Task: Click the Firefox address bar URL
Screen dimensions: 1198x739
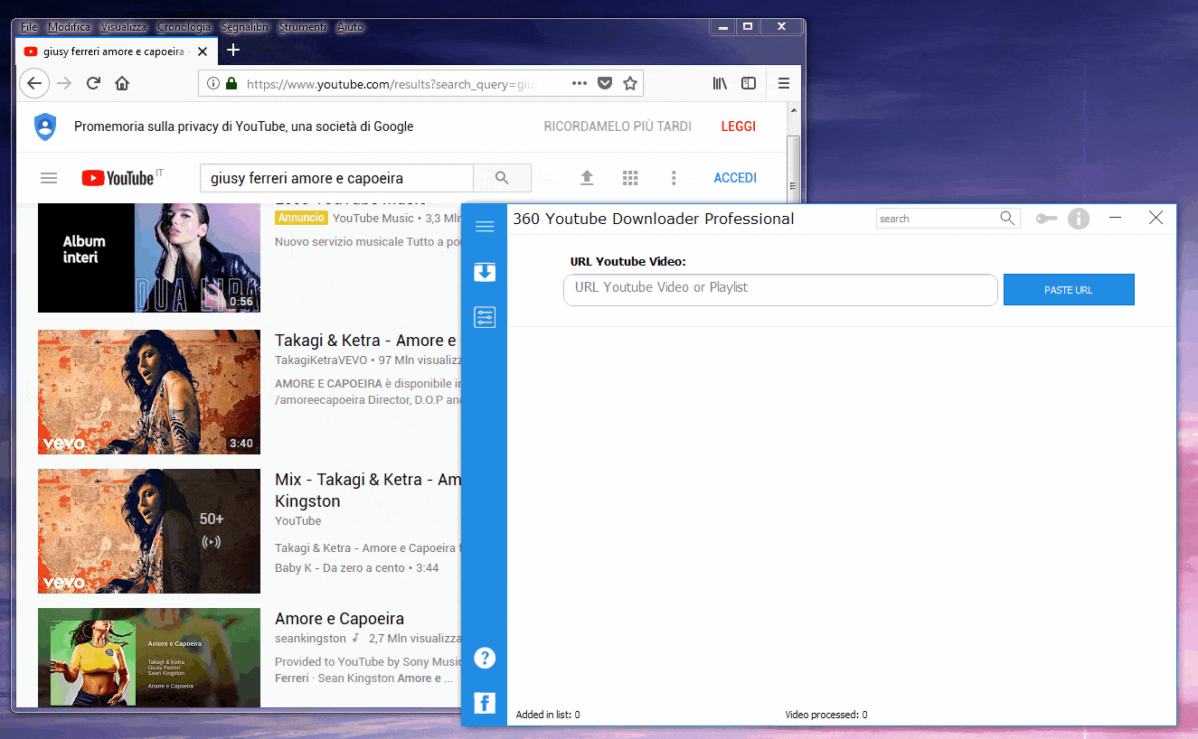Action: point(391,83)
